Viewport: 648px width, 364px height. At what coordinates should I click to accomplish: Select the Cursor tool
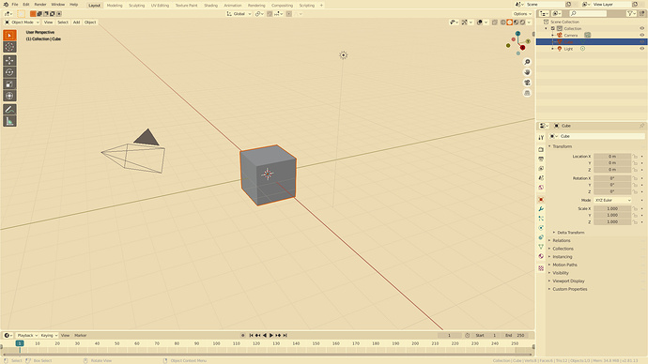(x=9, y=47)
